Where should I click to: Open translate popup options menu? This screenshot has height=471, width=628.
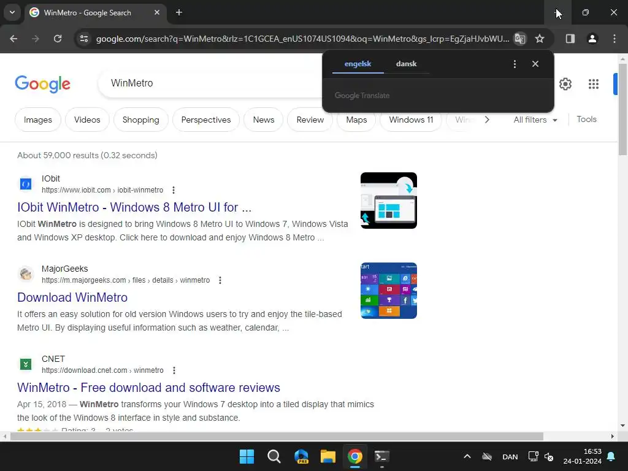coord(515,64)
